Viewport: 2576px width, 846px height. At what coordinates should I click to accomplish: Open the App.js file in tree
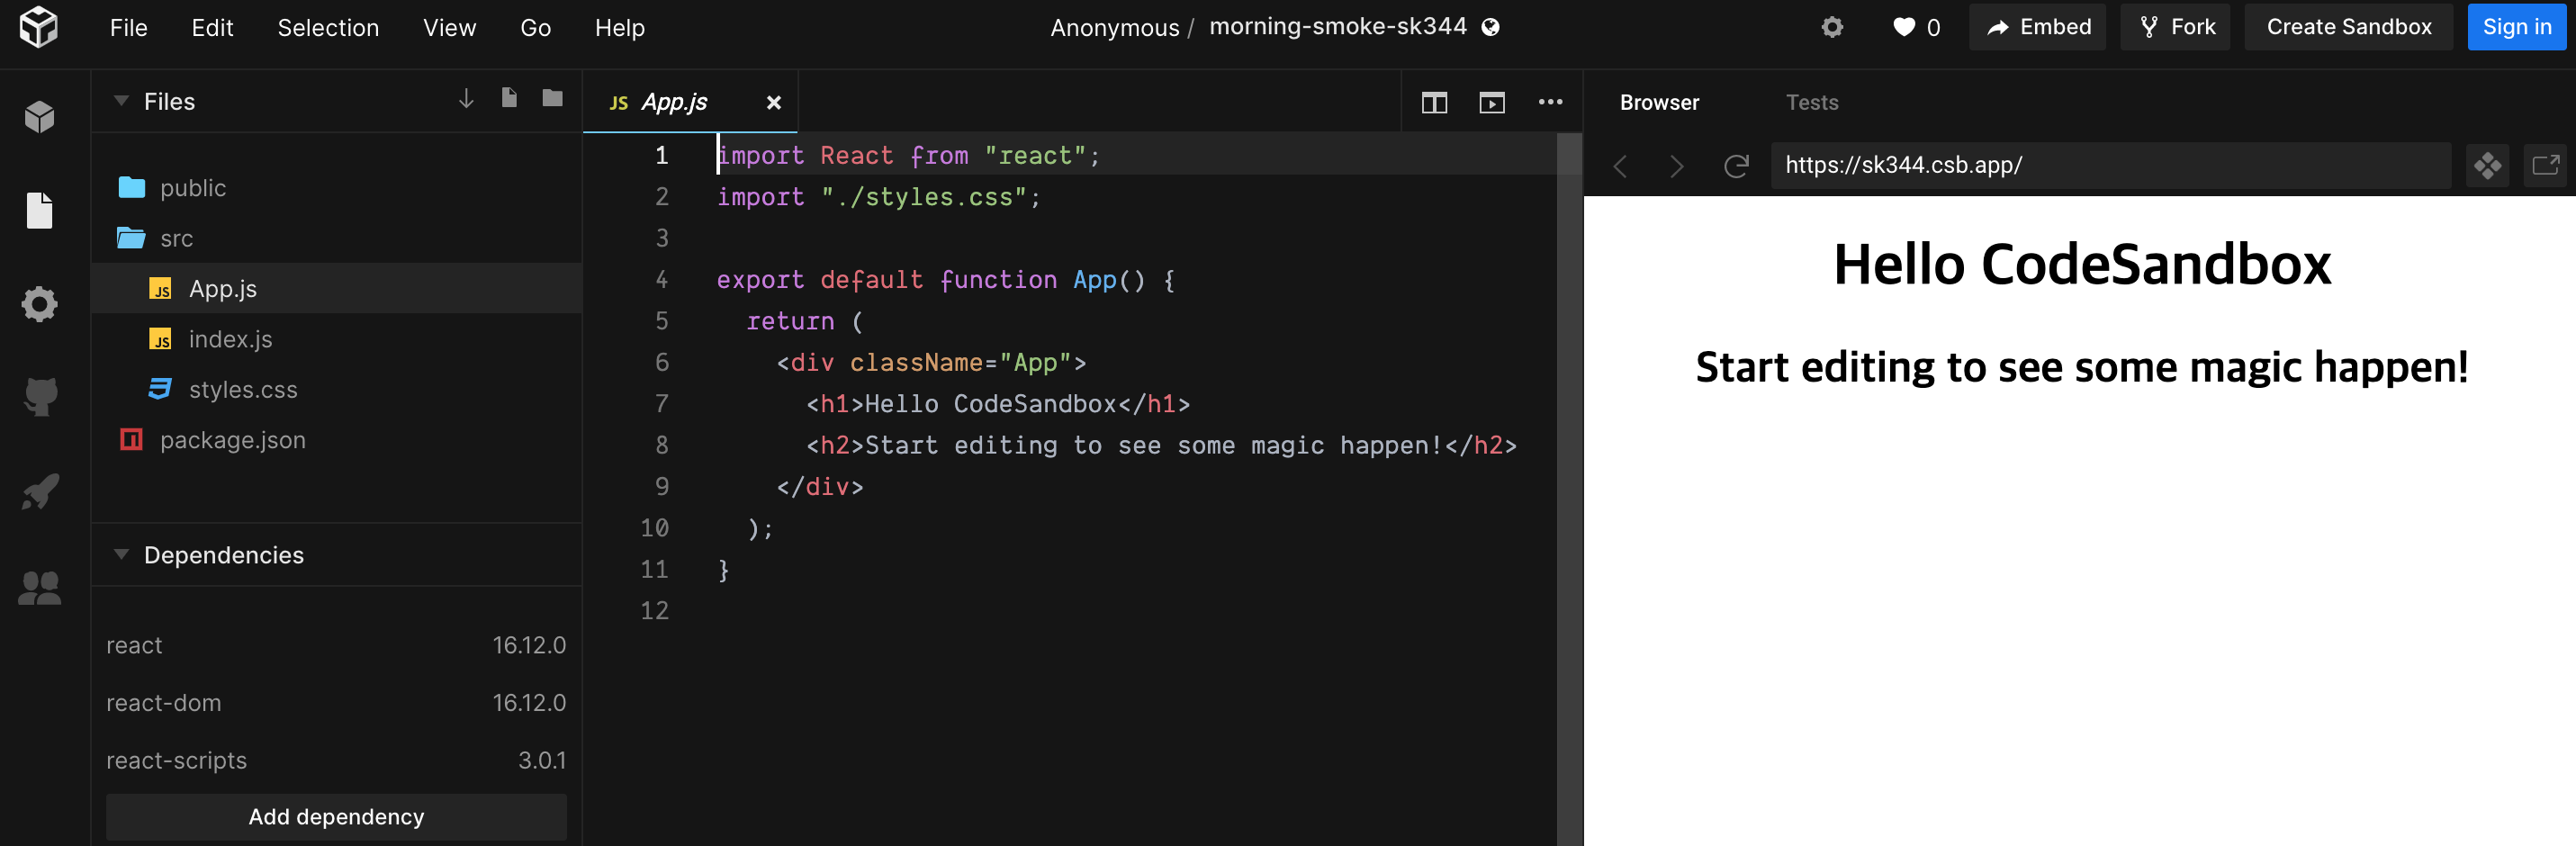point(337,288)
